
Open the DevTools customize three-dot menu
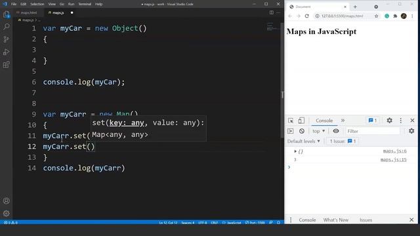pyautogui.click(x=401, y=121)
